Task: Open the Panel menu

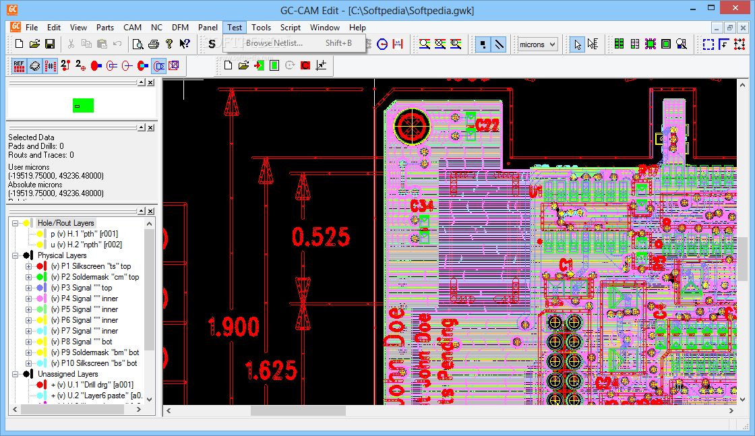Action: [208, 28]
